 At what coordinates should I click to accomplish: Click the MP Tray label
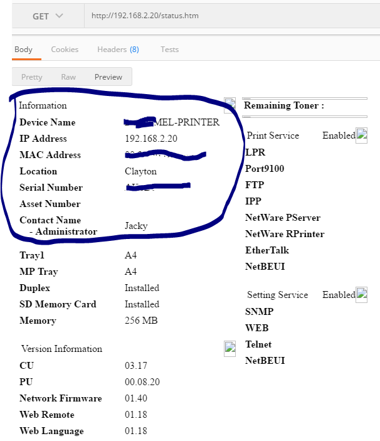tap(39, 272)
